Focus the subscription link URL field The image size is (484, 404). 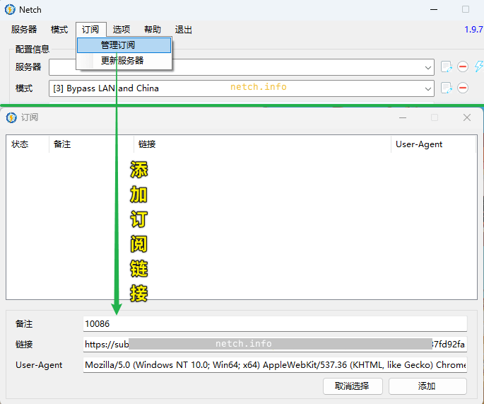(x=274, y=345)
